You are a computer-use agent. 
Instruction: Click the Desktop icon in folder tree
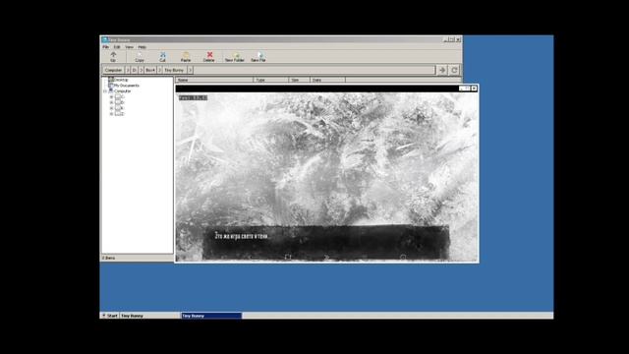[x=111, y=80]
